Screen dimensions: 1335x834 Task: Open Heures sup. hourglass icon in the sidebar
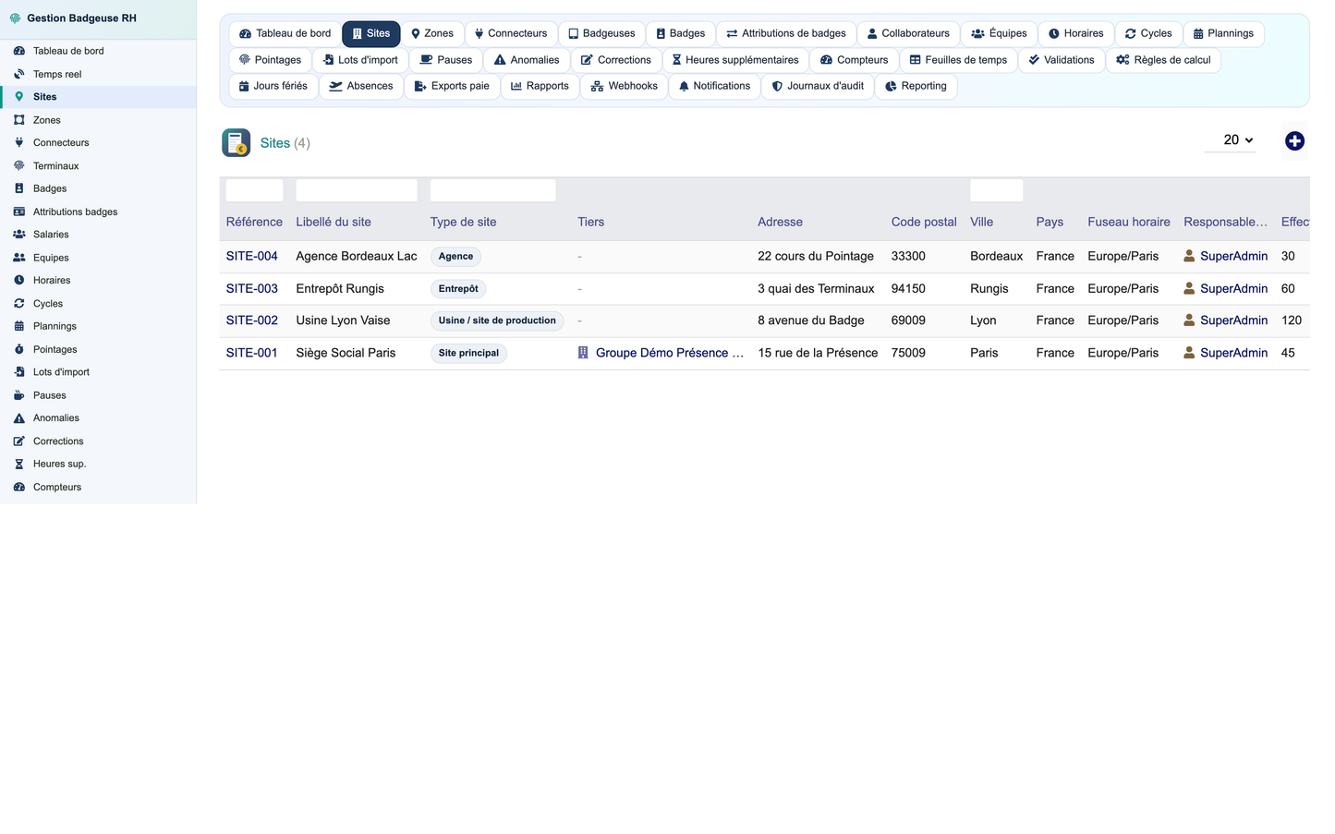coord(18,464)
